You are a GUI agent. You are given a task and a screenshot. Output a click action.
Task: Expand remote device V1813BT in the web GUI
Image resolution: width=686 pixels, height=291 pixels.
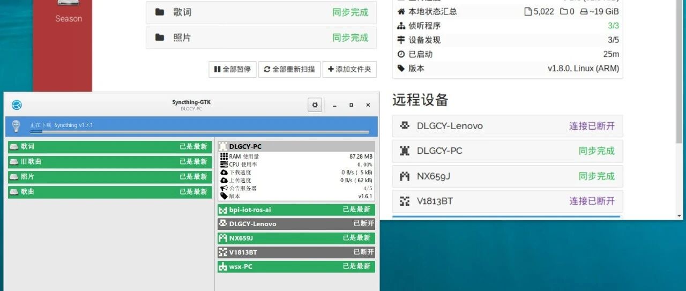508,201
